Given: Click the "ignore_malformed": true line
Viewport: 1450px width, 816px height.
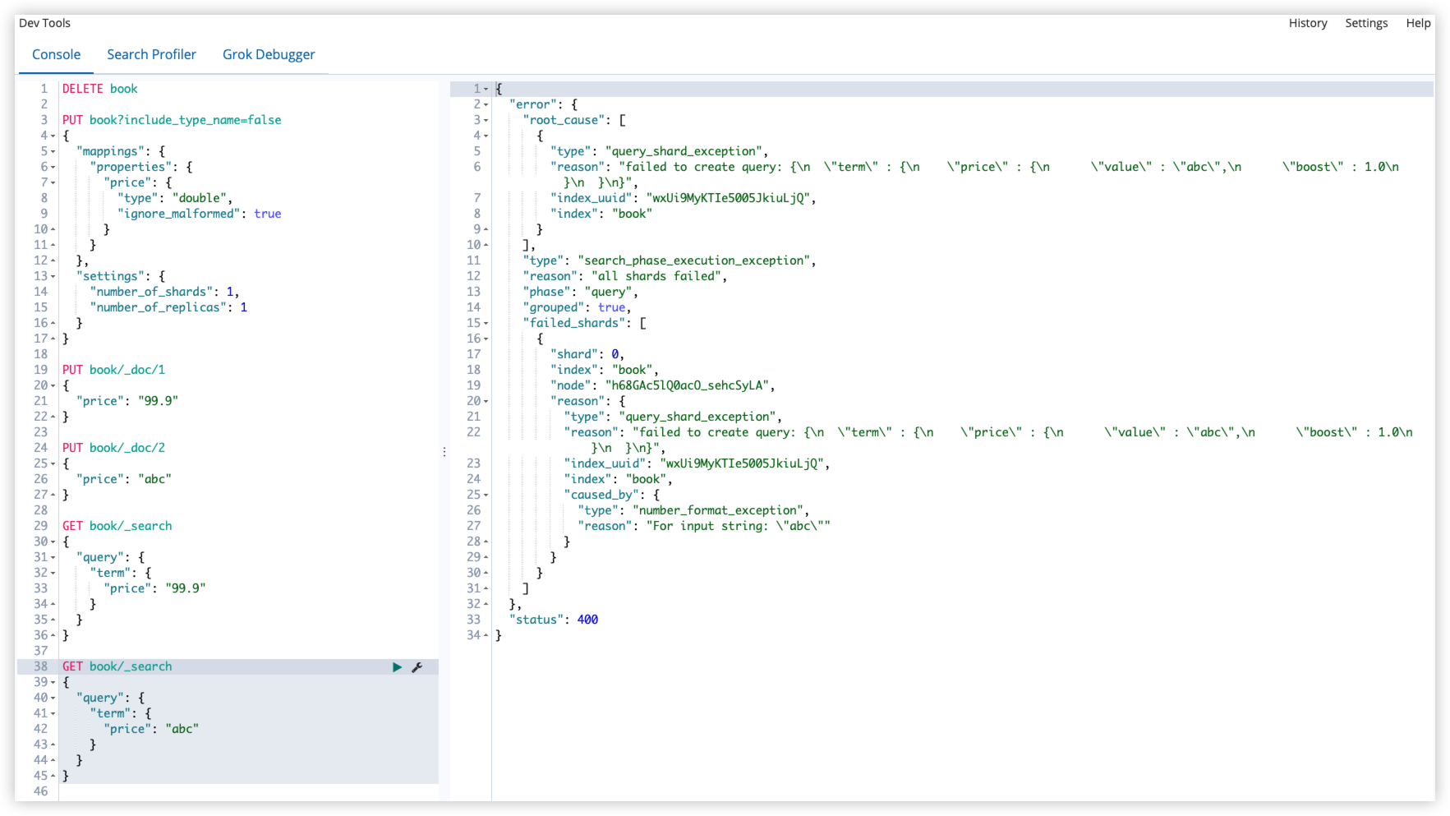Looking at the screenshot, I should click(x=199, y=214).
